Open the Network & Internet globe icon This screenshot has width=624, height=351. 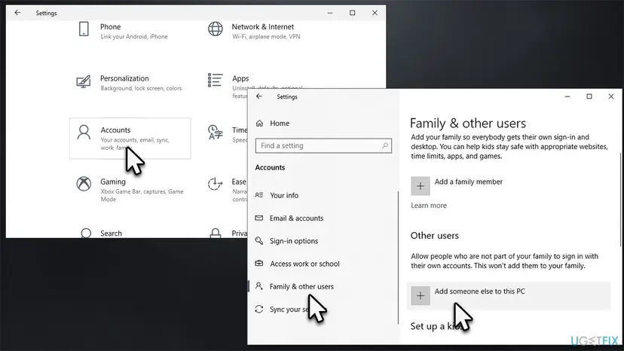pos(216,29)
